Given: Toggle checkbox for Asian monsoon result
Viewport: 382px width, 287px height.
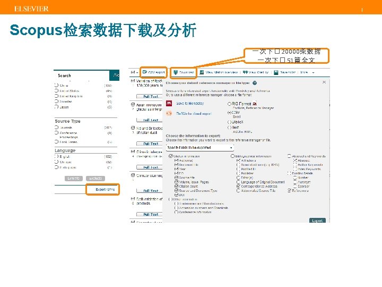Looking at the screenshot, I should click(133, 105).
